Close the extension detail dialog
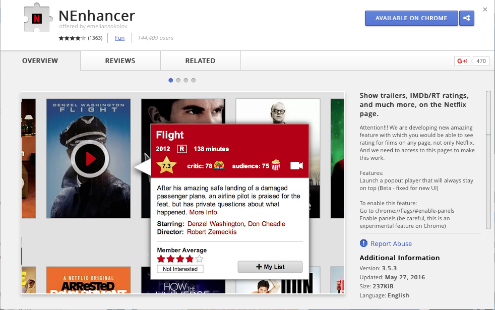 point(485,9)
